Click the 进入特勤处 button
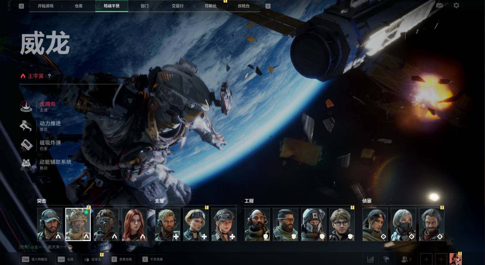The image size is (485, 265). coord(35,259)
